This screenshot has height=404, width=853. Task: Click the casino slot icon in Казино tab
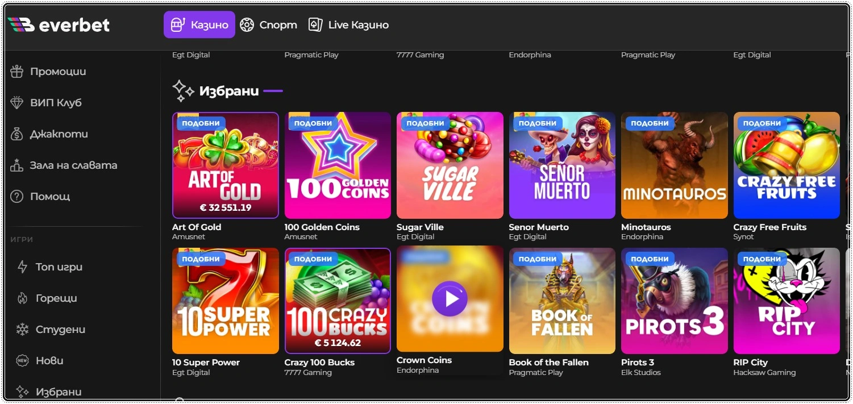coord(178,25)
